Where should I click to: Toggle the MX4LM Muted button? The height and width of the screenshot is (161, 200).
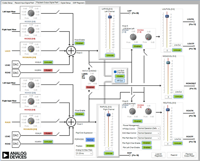click(48, 133)
